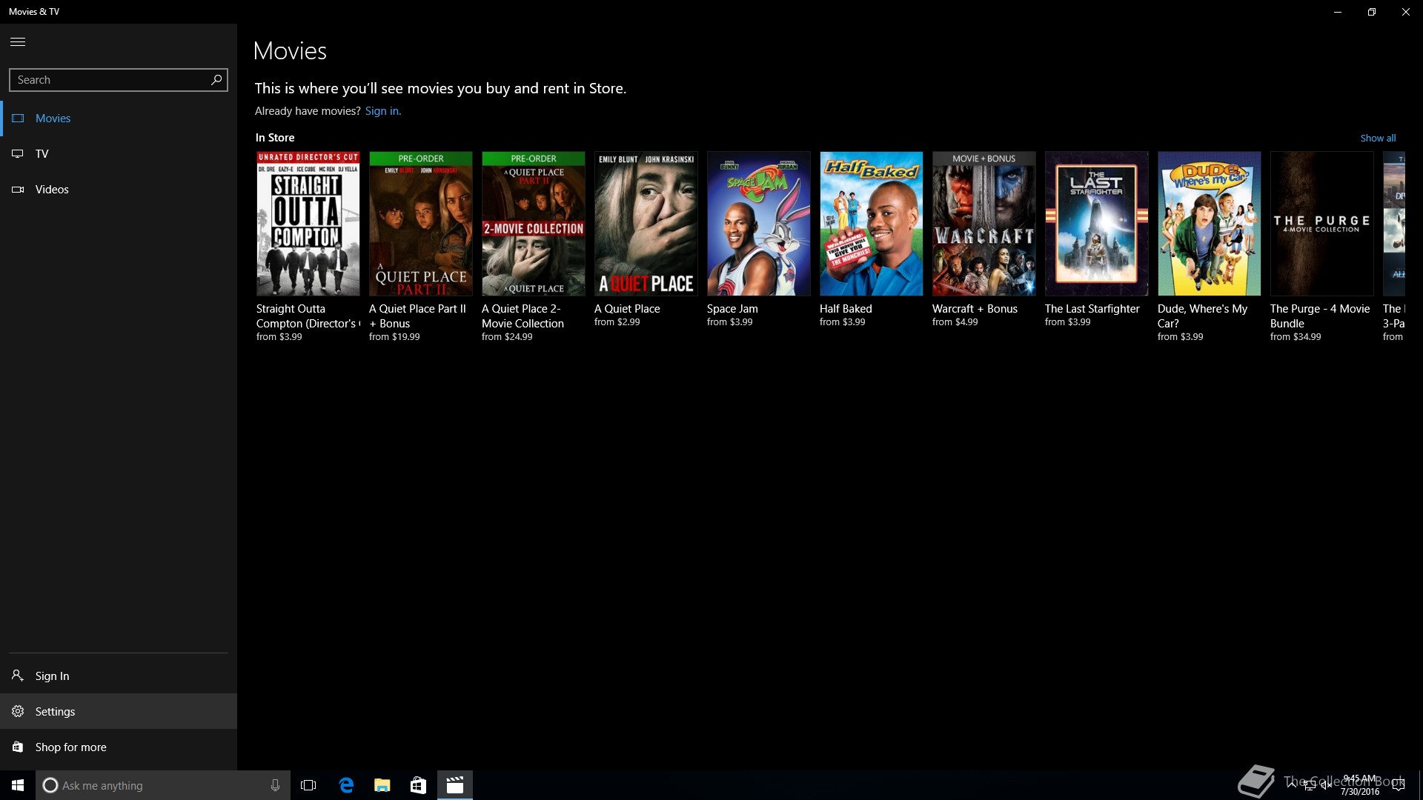
Task: Click Movies & TV taskbar icon
Action: tap(454, 785)
